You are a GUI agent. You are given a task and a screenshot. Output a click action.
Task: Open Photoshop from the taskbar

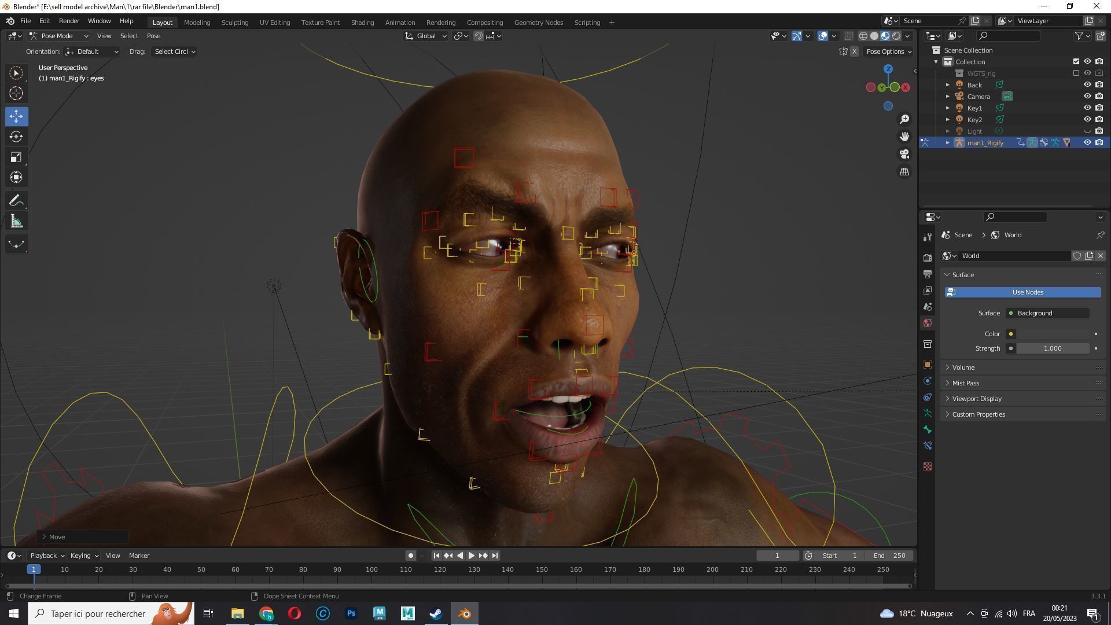pos(351,613)
